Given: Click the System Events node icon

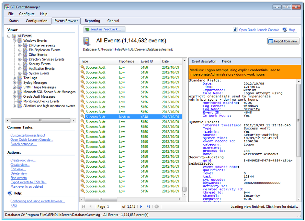Looking at the screenshot, I should (25, 73).
